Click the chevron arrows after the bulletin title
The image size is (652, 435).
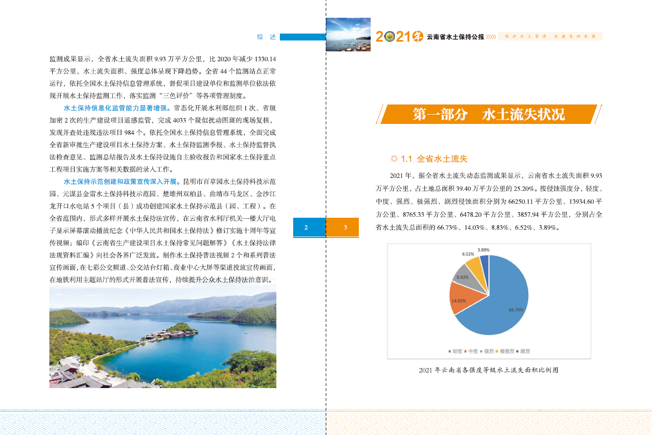point(491,37)
